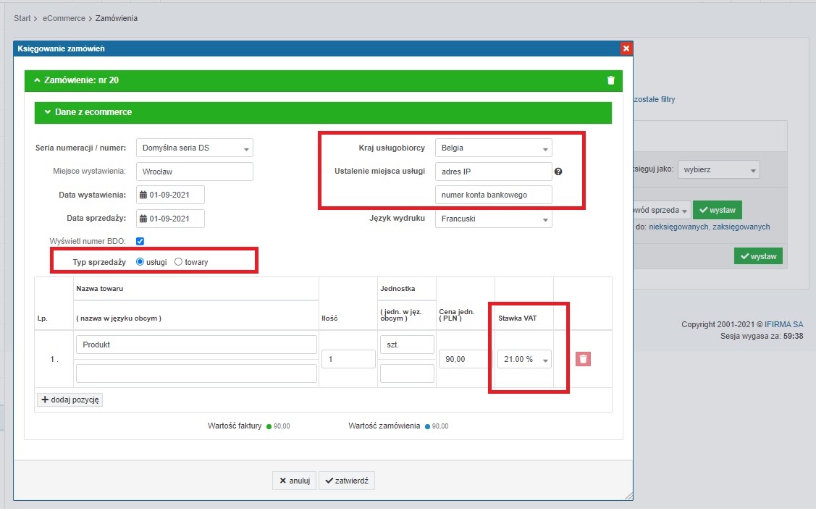This screenshot has height=511, width=816.
Task: Click calendar icon in Data sprzedaży field
Action: tap(143, 219)
